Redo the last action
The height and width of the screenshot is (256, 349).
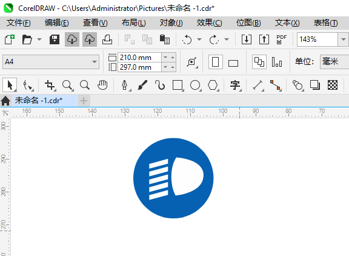pos(214,39)
